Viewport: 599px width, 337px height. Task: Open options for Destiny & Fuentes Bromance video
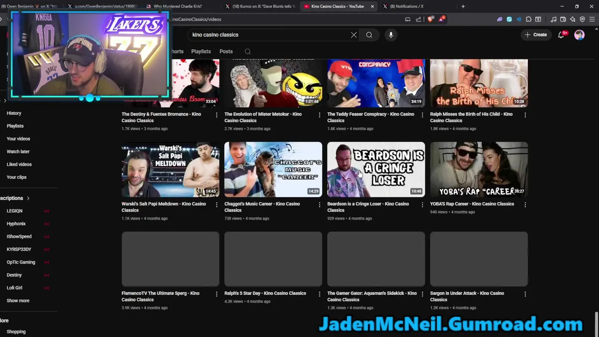pyautogui.click(x=216, y=115)
